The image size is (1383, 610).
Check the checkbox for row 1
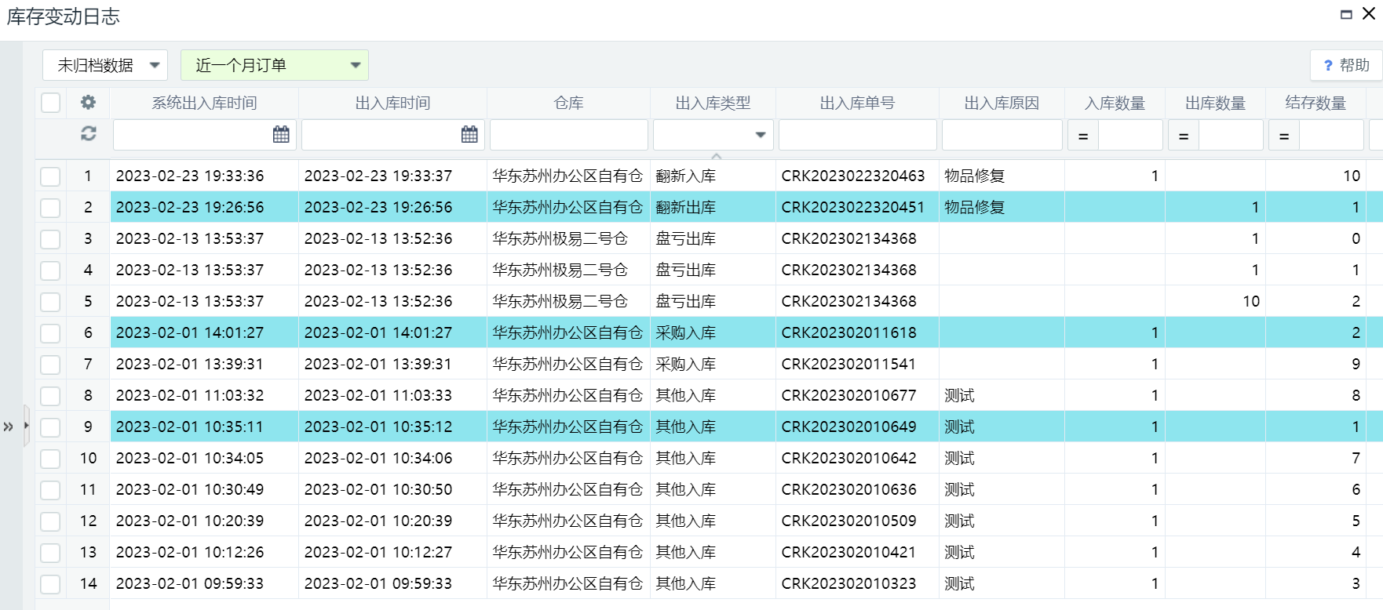click(x=50, y=176)
